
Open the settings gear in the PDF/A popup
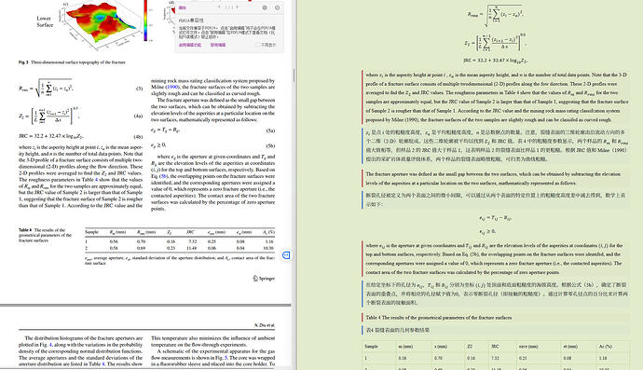pos(265,7)
